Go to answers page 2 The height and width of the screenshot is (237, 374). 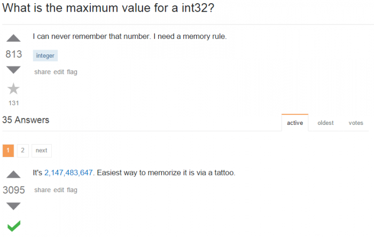click(22, 151)
